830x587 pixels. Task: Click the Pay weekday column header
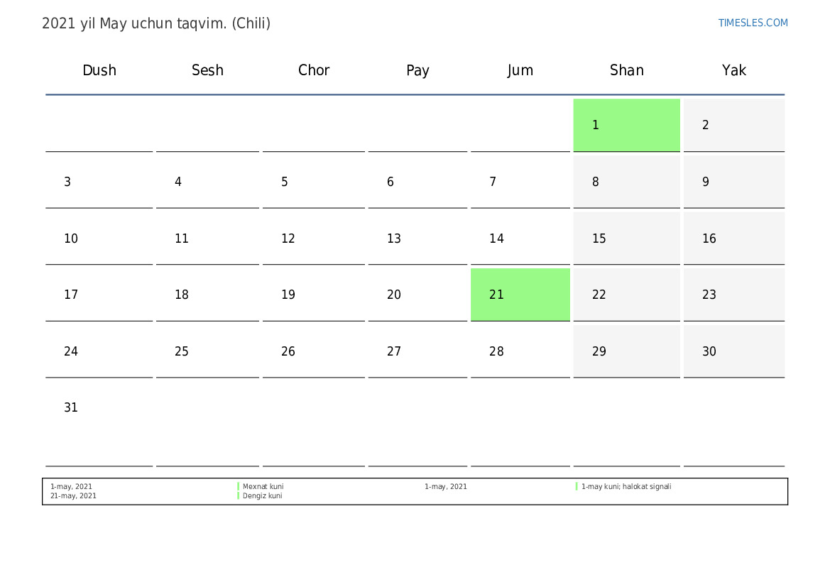(417, 70)
